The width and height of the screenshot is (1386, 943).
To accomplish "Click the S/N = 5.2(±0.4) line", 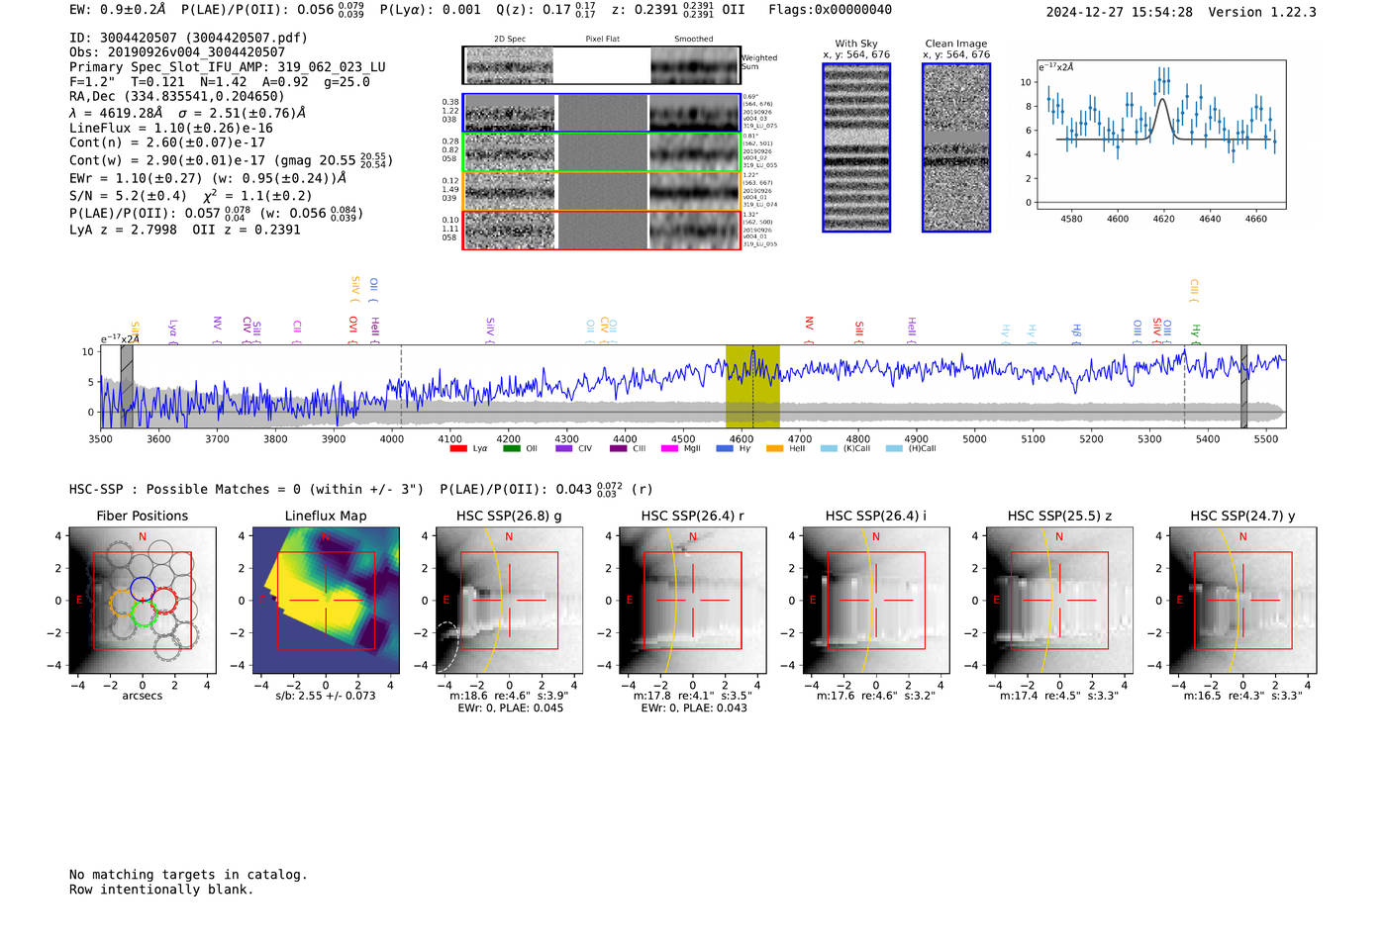I will click(x=190, y=196).
